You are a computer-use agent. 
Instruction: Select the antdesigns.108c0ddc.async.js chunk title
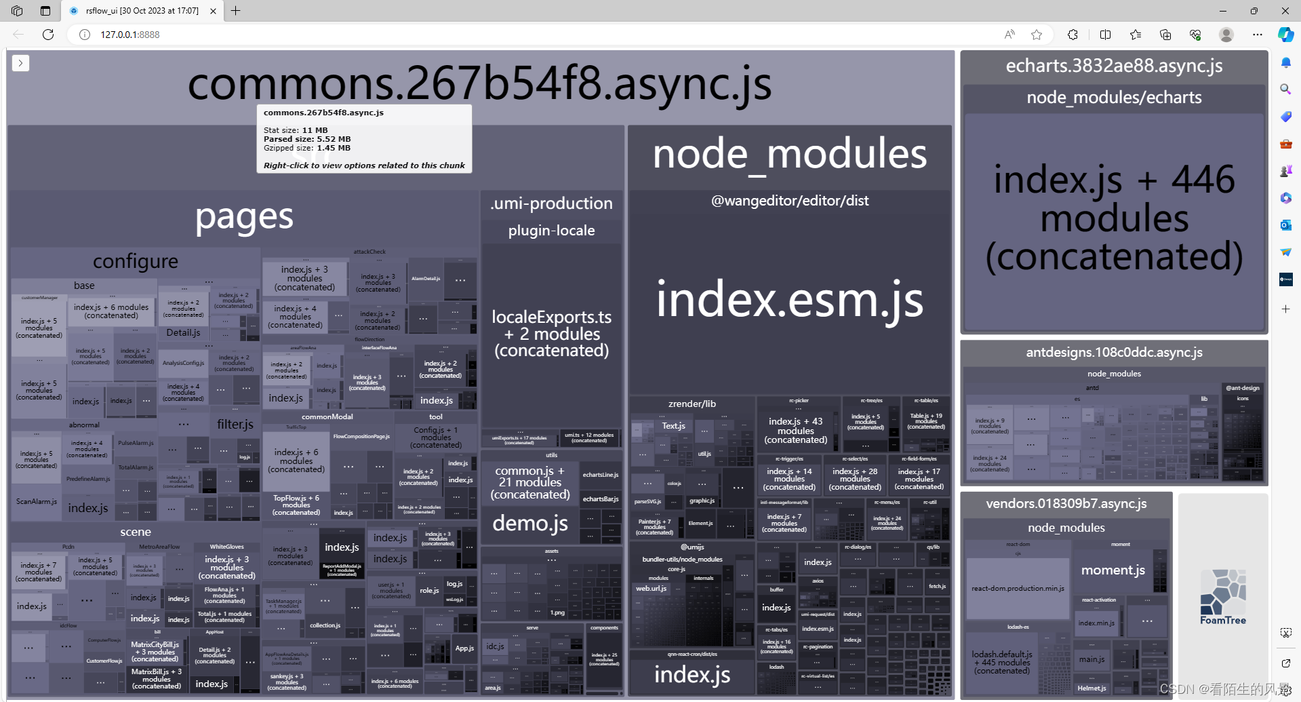[x=1114, y=352]
